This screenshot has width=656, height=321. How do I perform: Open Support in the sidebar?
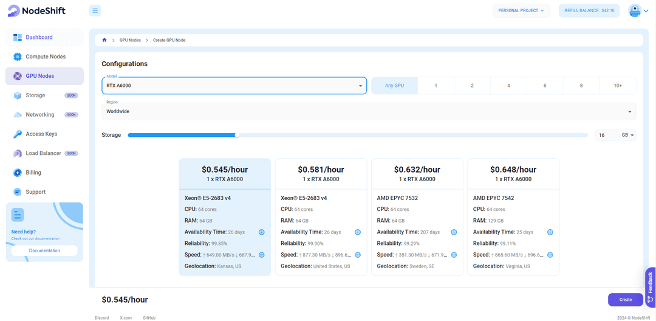pyautogui.click(x=44, y=192)
